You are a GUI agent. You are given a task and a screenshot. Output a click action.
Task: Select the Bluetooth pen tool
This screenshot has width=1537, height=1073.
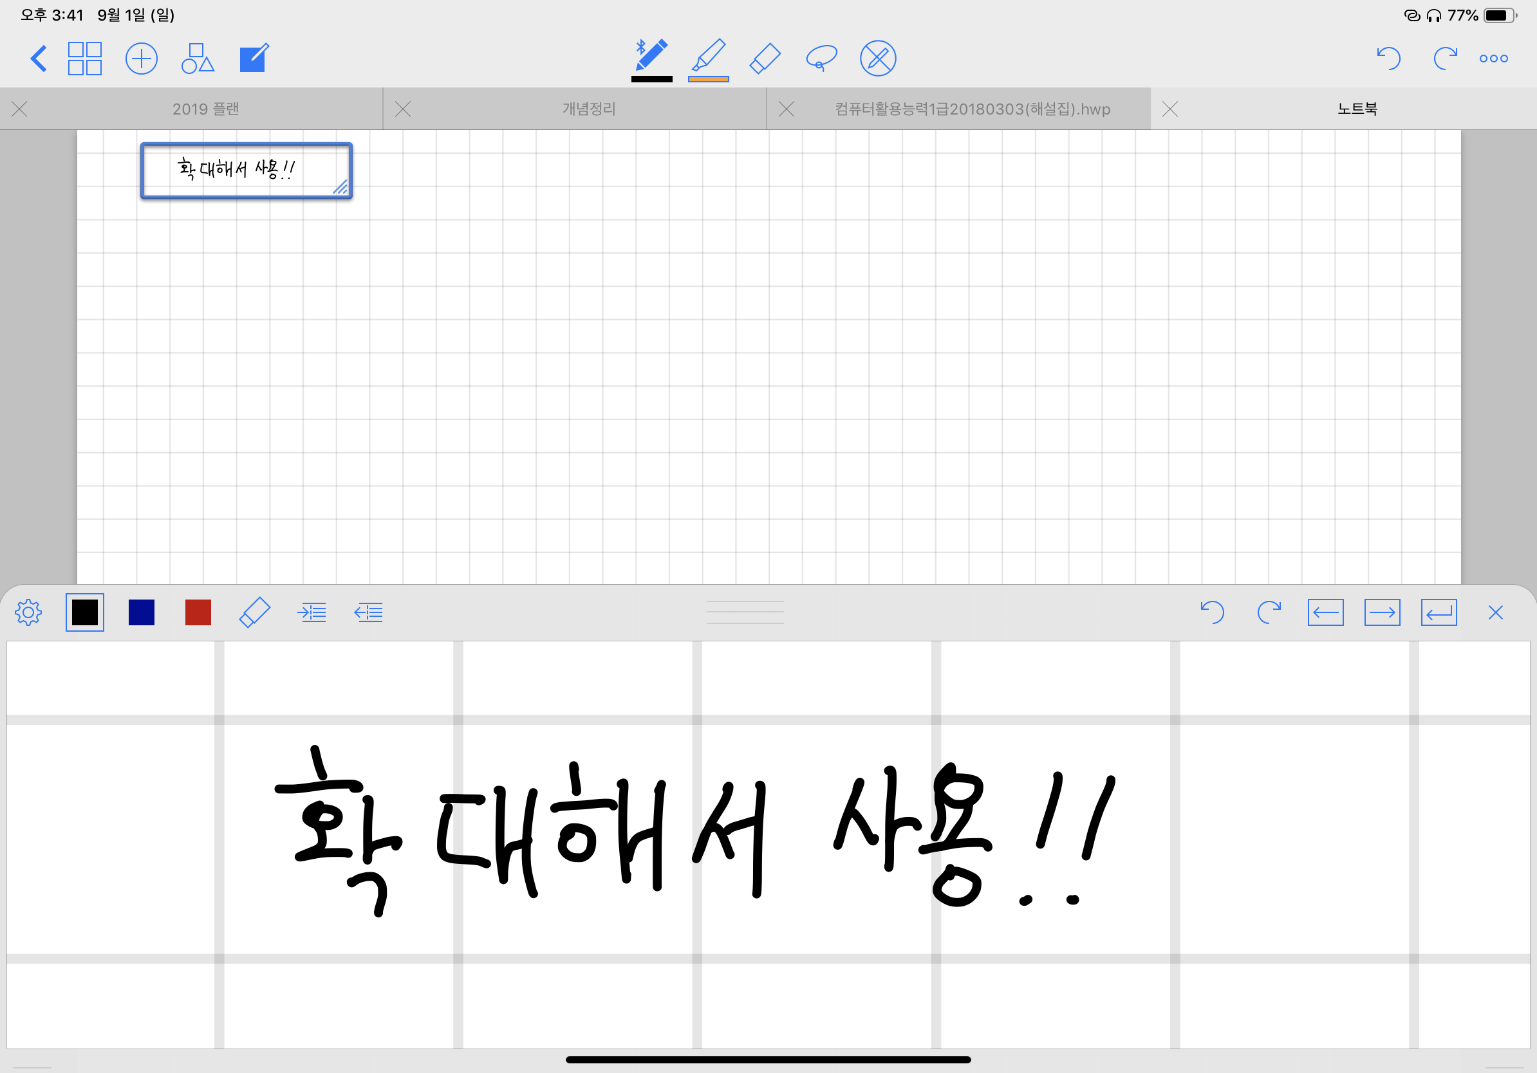653,58
